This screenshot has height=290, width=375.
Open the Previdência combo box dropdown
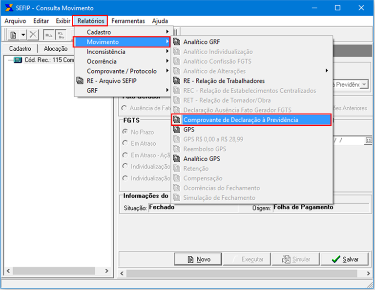point(364,84)
